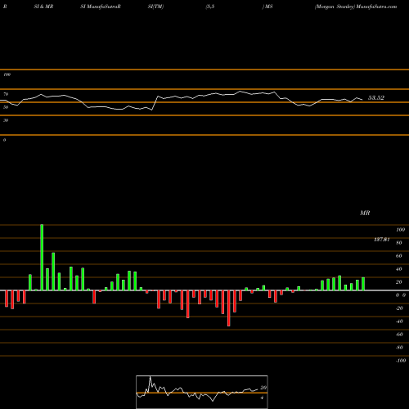Click the tallest green MR histogram bar
Image resolution: width=409 pixels, height=409 pixels.
[42, 258]
